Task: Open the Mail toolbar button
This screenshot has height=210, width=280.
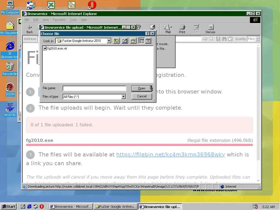Action: [x=167, y=29]
